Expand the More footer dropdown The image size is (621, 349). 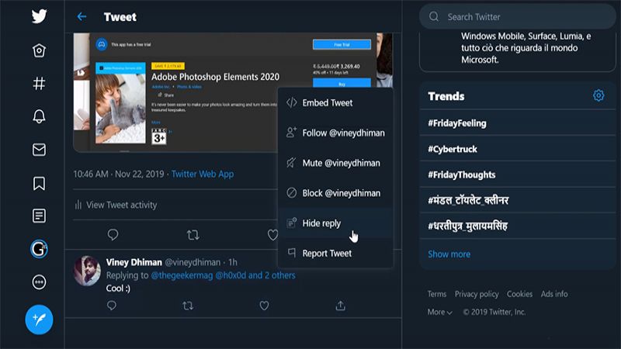point(439,313)
